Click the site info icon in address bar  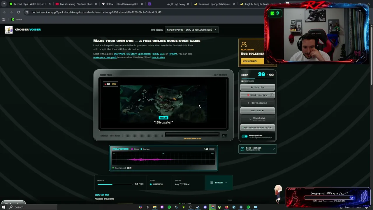pyautogui.click(x=27, y=12)
